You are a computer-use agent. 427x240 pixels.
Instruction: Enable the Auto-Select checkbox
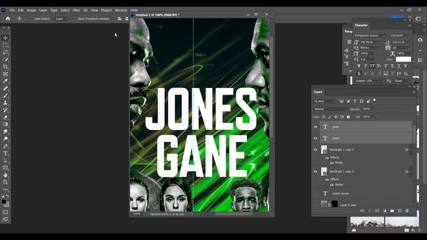click(32, 19)
